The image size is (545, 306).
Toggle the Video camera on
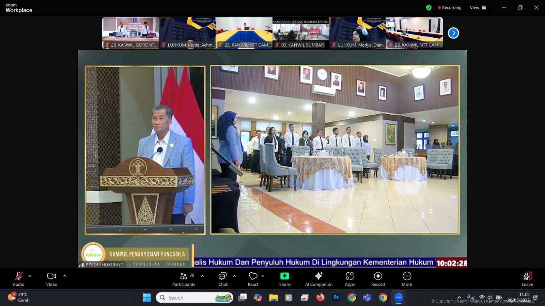click(x=51, y=279)
